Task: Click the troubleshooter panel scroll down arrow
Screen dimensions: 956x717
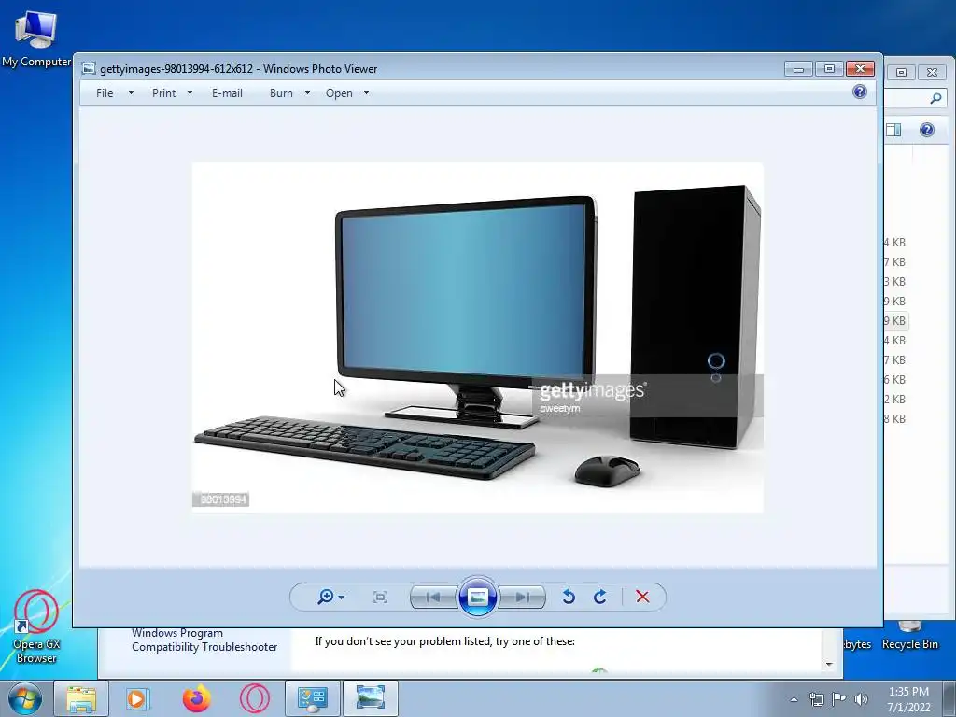Action: pos(829,664)
